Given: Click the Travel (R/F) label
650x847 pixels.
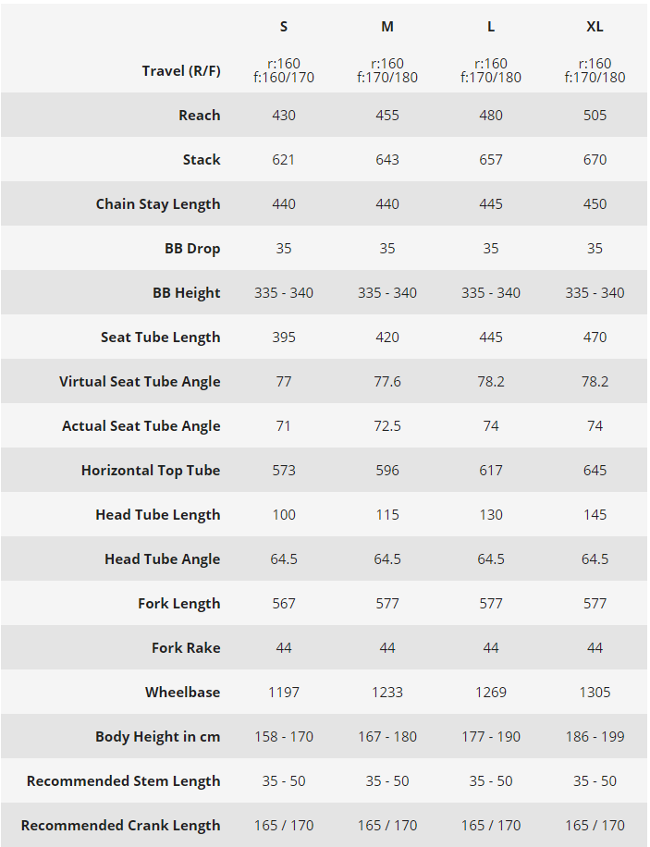Looking at the screenshot, I should pos(181,71).
